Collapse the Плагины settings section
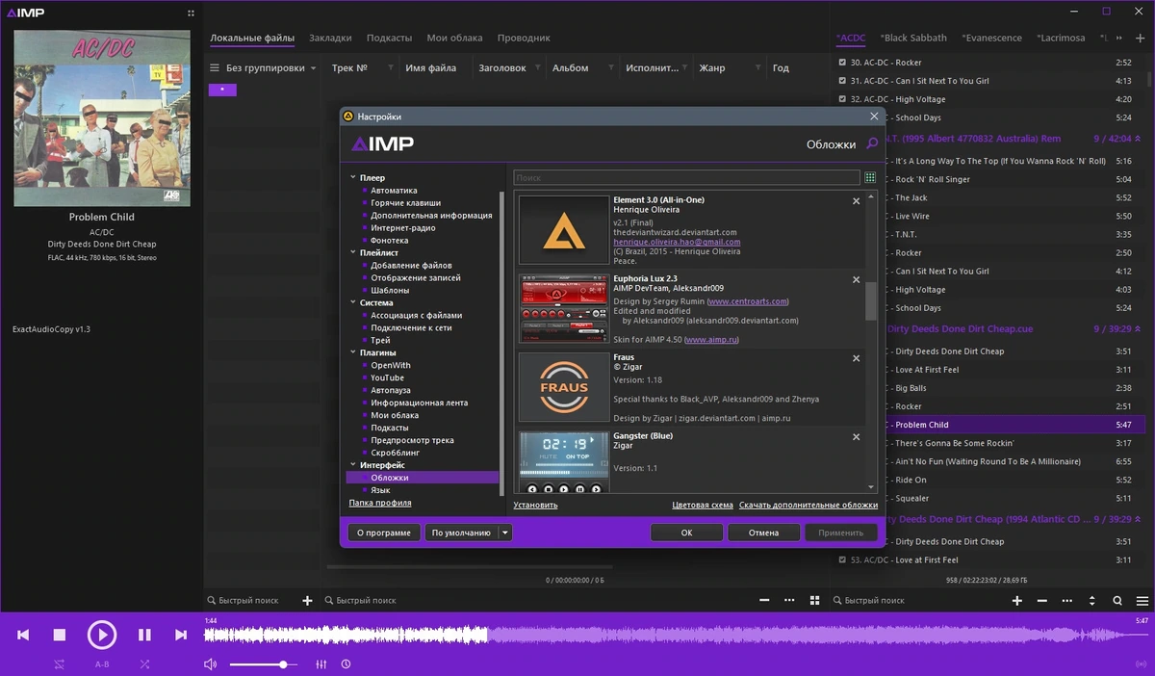The image size is (1155, 676). click(x=353, y=352)
